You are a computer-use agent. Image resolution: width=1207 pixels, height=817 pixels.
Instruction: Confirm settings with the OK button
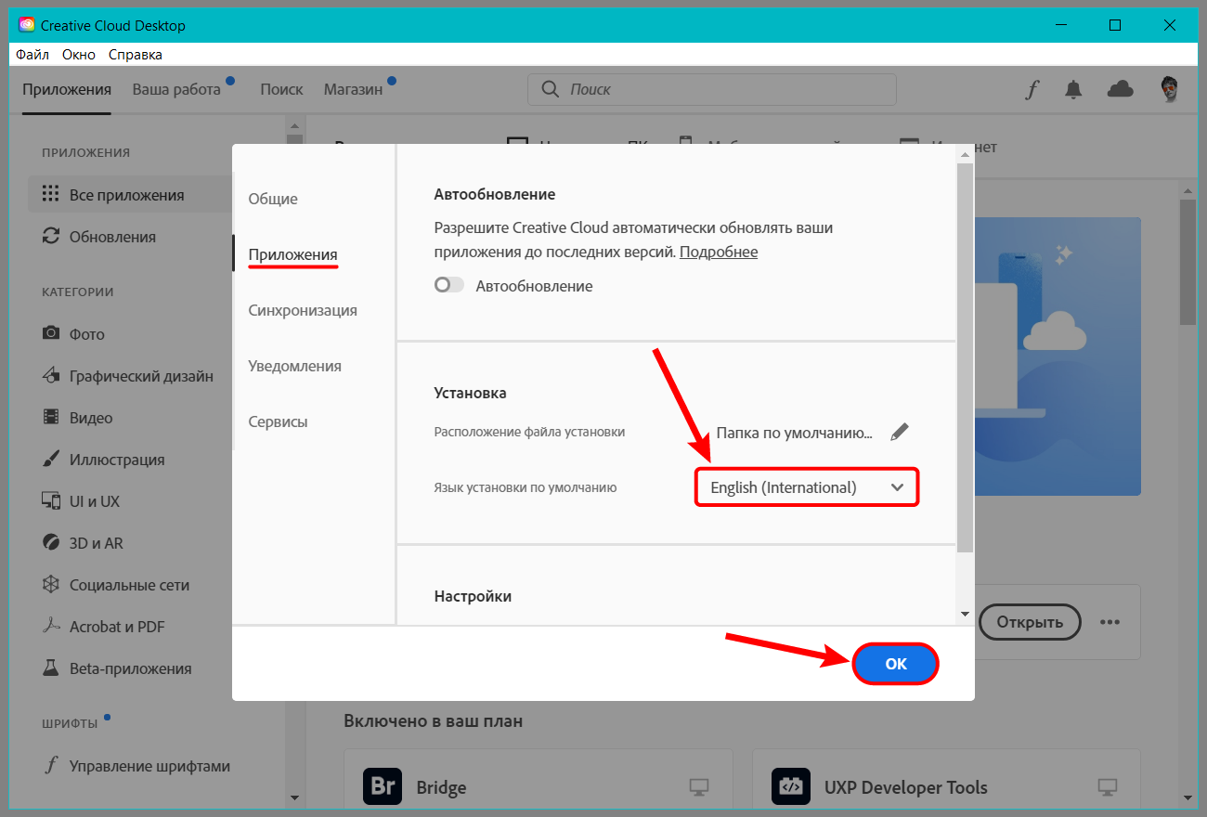tap(896, 664)
